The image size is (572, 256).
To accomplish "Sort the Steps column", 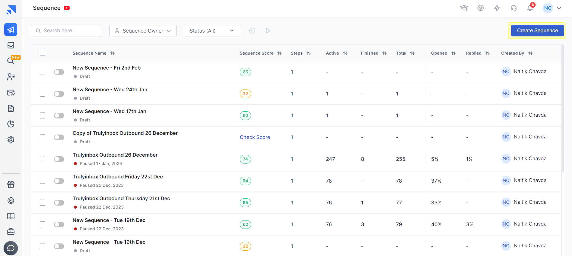I will pos(309,53).
